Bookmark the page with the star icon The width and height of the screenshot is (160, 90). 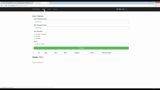pyautogui.click(x=156, y=5)
